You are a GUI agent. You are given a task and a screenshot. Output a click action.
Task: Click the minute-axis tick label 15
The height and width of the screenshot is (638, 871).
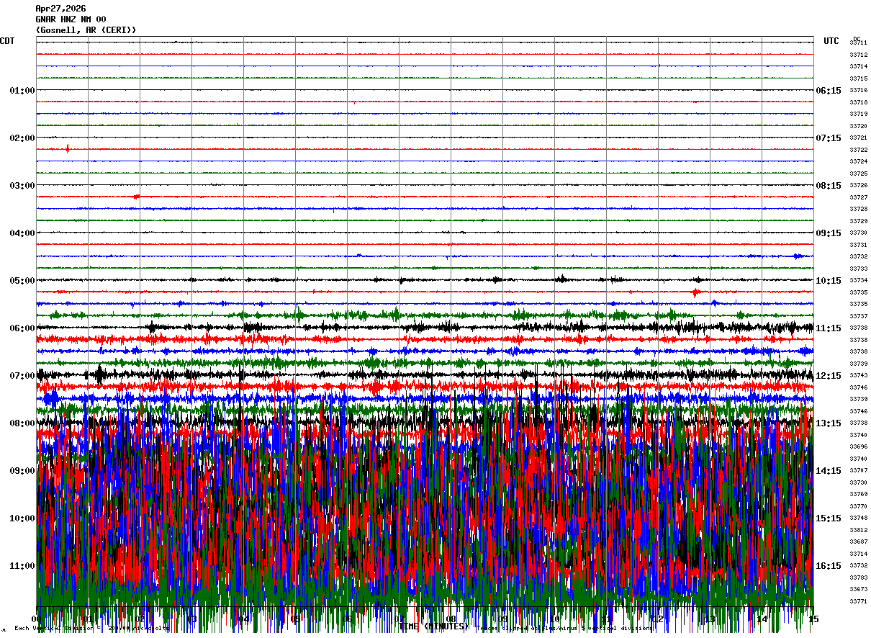(x=813, y=619)
